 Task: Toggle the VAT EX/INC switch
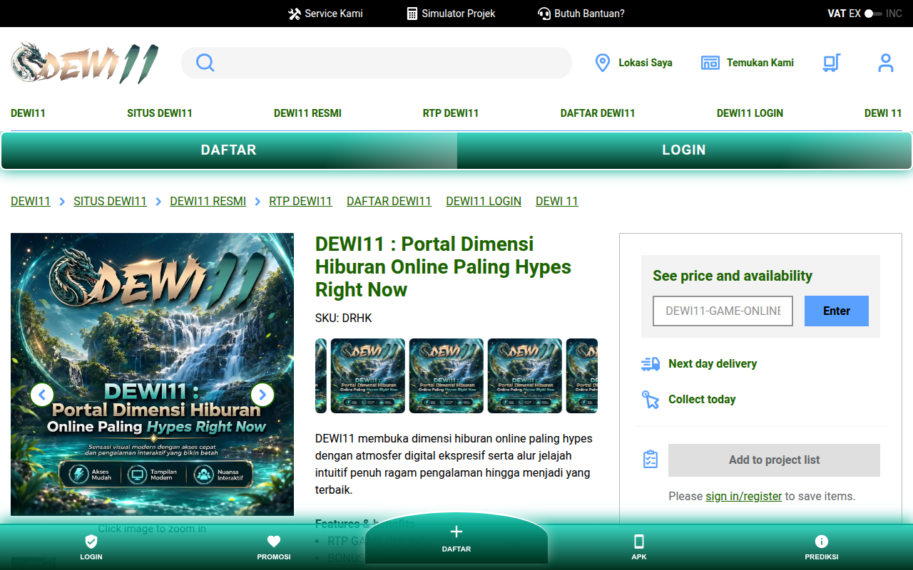873,14
